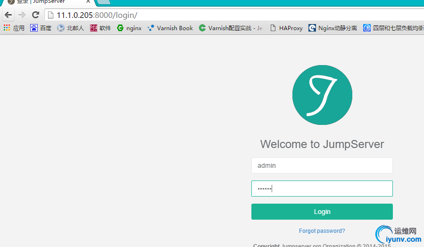The width and height of the screenshot is (424, 247).
Task: Open the 应用 apps bookmark
Action: [14, 28]
